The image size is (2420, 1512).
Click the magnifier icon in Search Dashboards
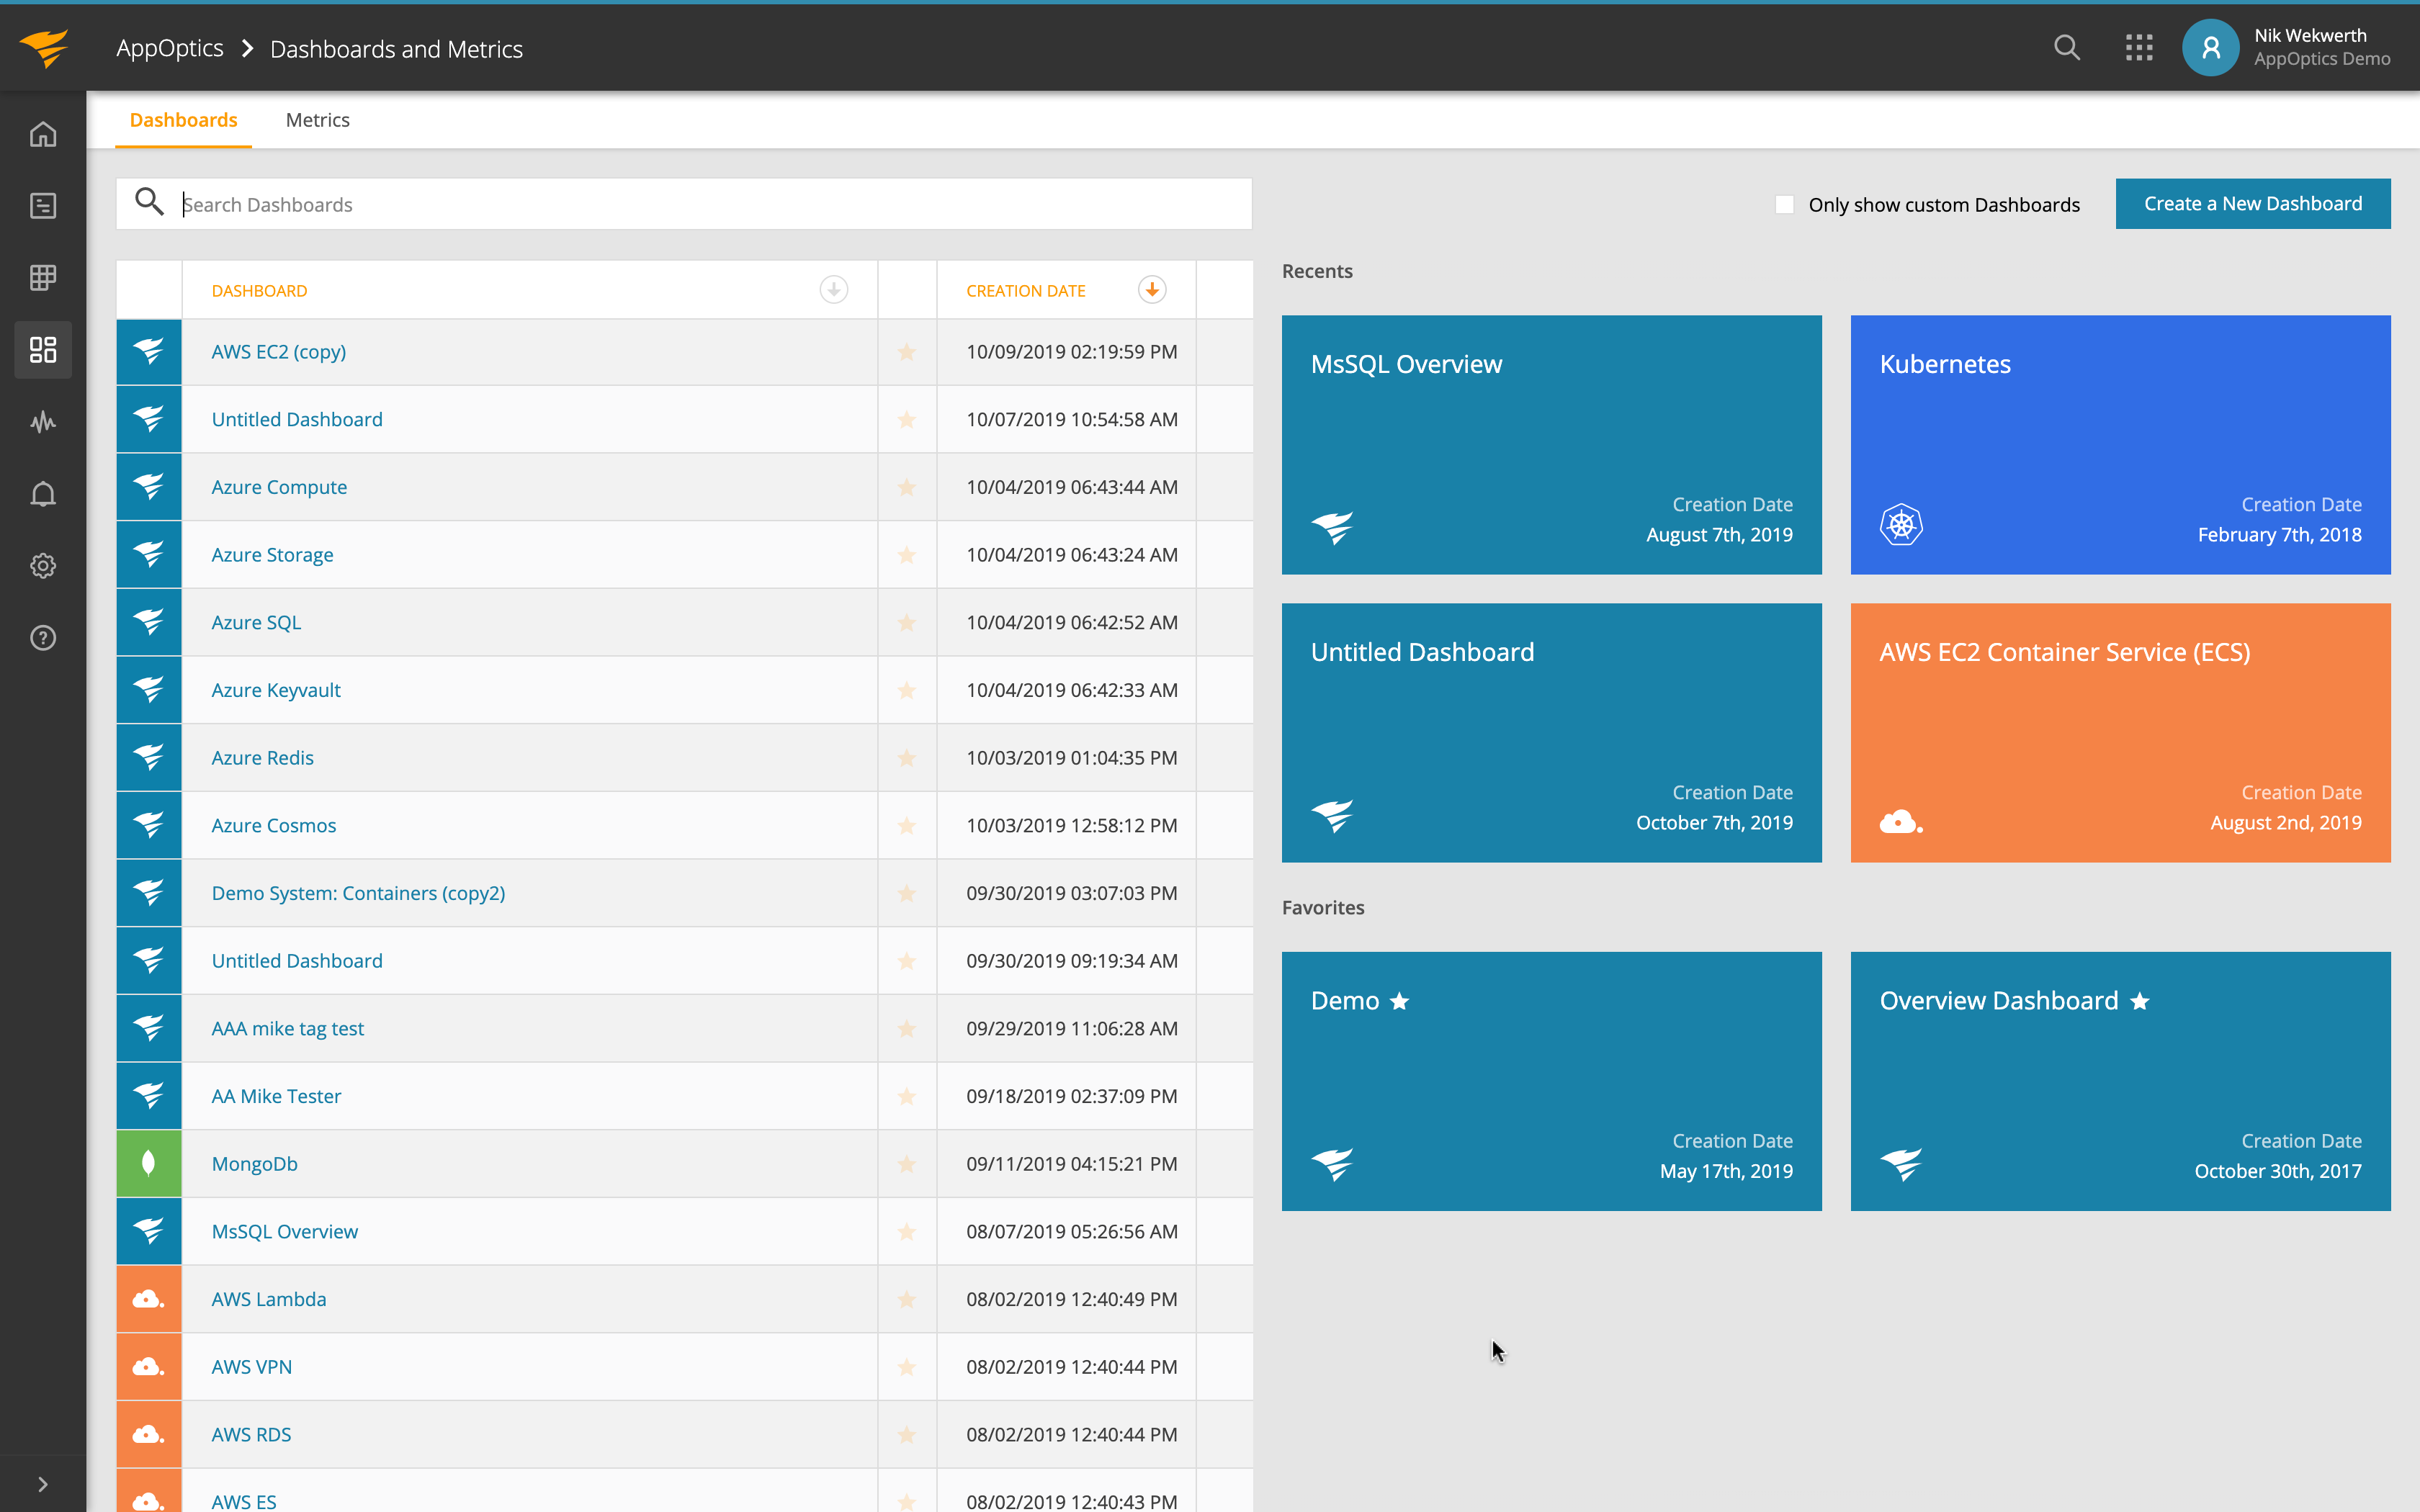point(149,202)
